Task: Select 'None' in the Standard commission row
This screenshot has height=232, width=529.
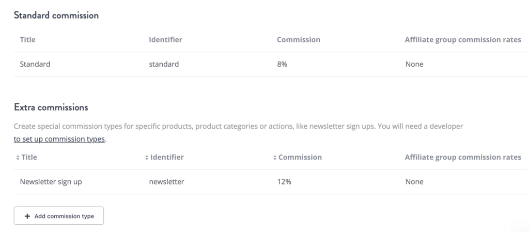Action: click(414, 65)
